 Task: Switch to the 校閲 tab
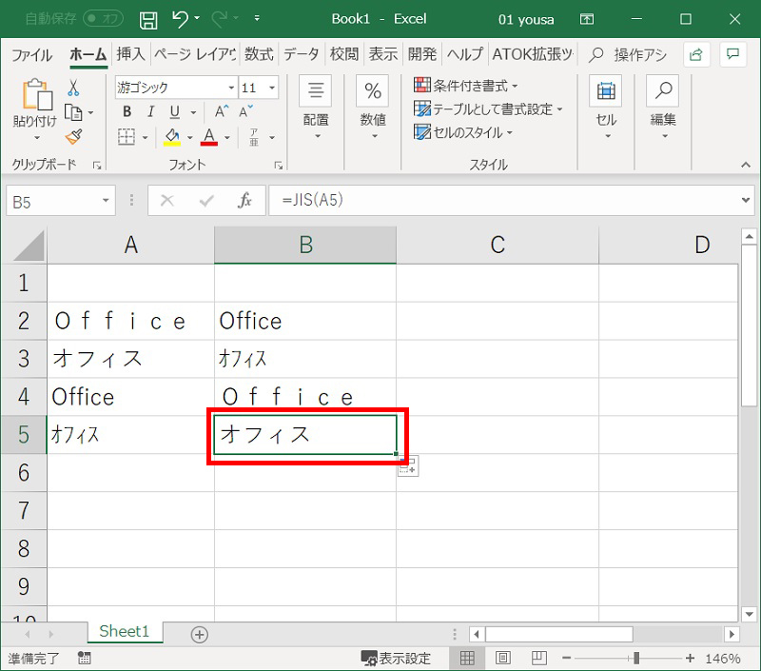click(x=344, y=54)
